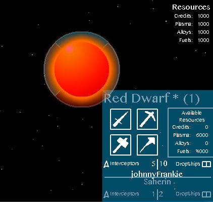Select the pickaxe mining icon

coord(147,119)
